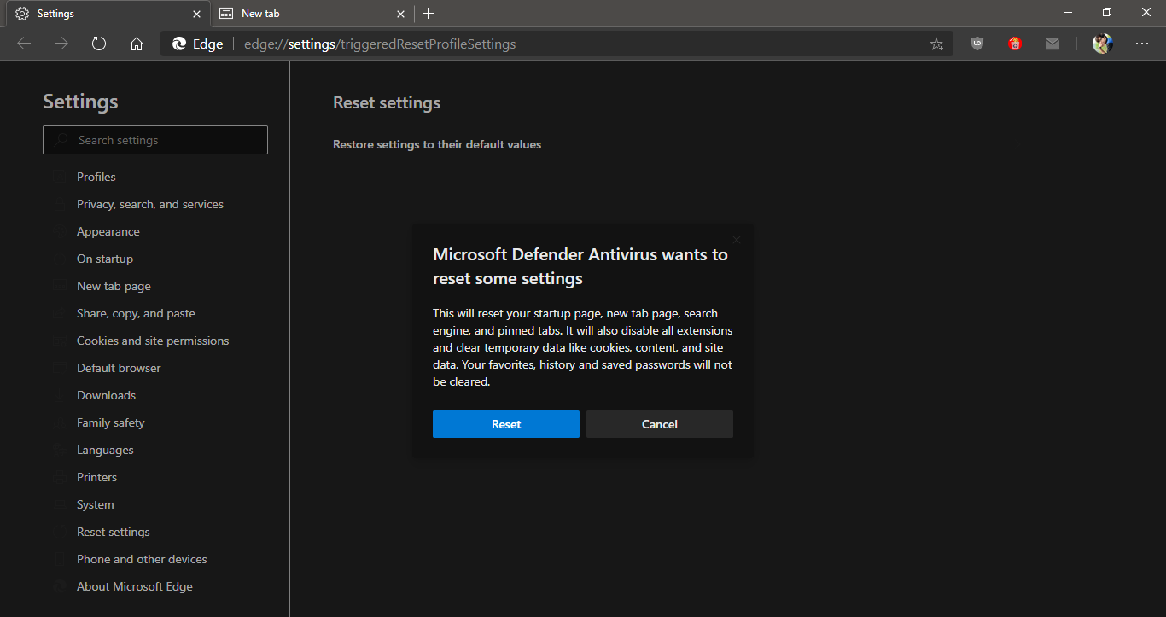Click the red recycle bin extension icon
The width and height of the screenshot is (1166, 617).
(x=1015, y=44)
